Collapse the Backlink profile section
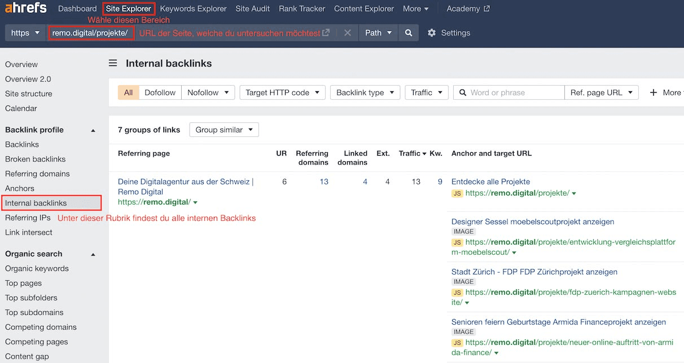Screen dimensions: 684x363 94,130
